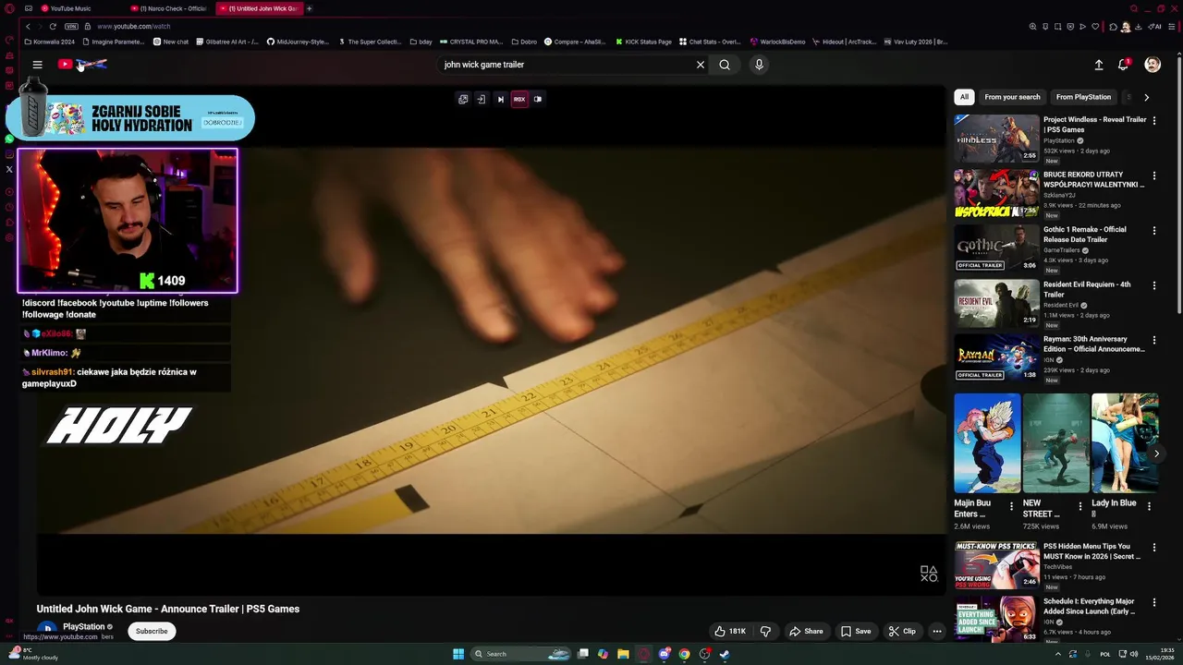Image resolution: width=1183 pixels, height=665 pixels.
Task: Show next shorts with the arrow
Action: point(1155,453)
